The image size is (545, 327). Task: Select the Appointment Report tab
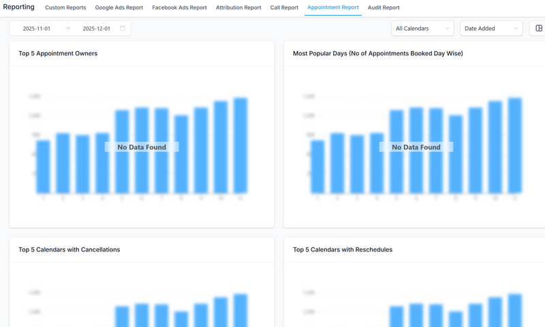point(333,7)
